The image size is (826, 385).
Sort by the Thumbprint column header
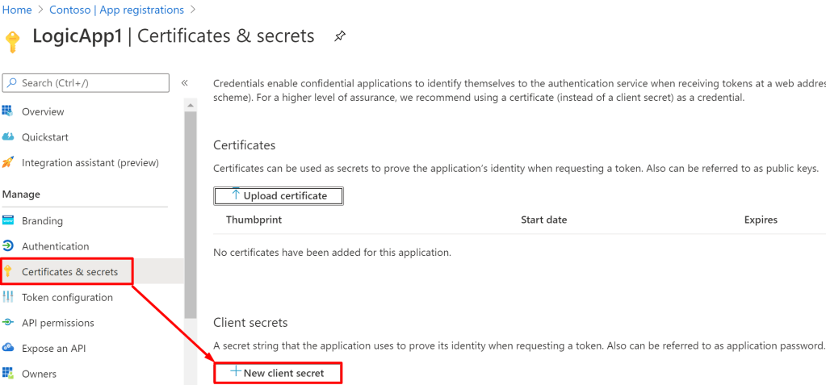pyautogui.click(x=254, y=220)
